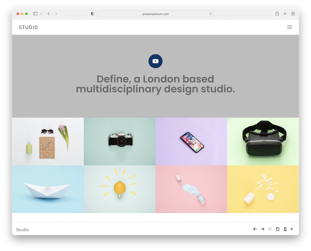The image size is (311, 251).
Task: Open the sunglasses and notebook project thumbnail
Action: click(48, 142)
